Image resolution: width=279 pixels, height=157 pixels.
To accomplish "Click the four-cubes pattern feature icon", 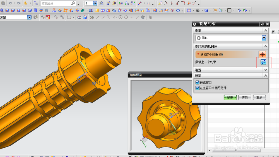I will [66, 11].
